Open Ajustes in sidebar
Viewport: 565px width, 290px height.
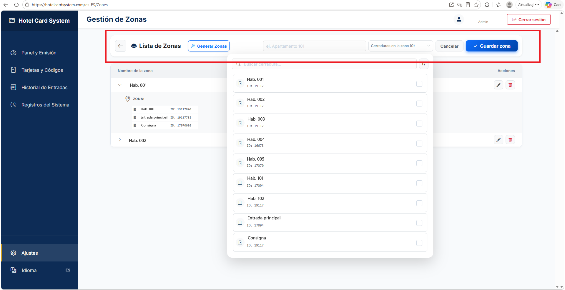39,253
